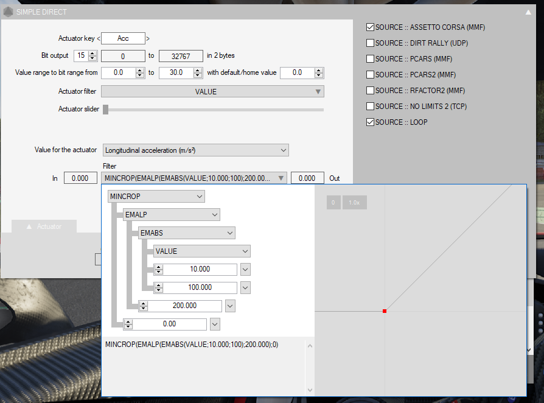The width and height of the screenshot is (544, 403).
Task: Decrease the Bit output value with the down arrow
Action: click(92, 58)
